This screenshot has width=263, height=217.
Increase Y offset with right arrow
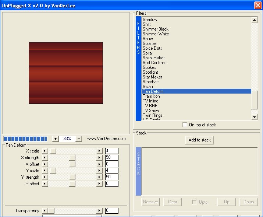pos(99,183)
